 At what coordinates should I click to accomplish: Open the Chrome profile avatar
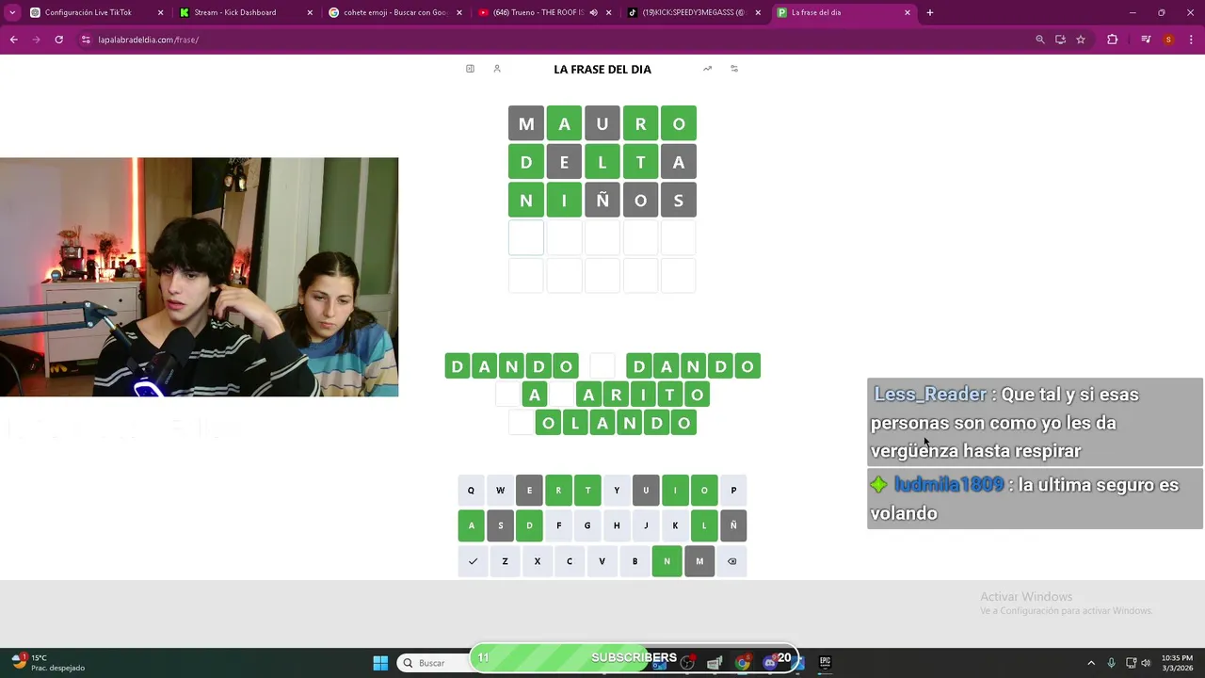point(1168,40)
